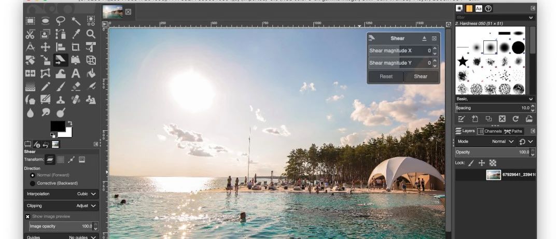
Task: Select the Warp Transform tool
Action: click(61, 73)
